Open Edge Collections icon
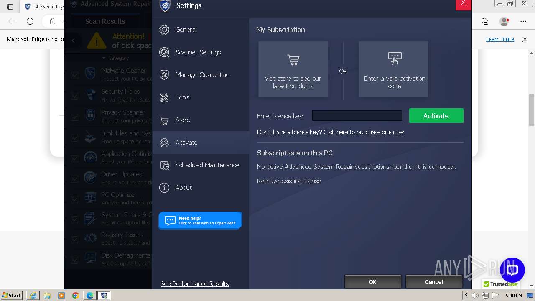Screen dimensions: 535x301 point(485,21)
